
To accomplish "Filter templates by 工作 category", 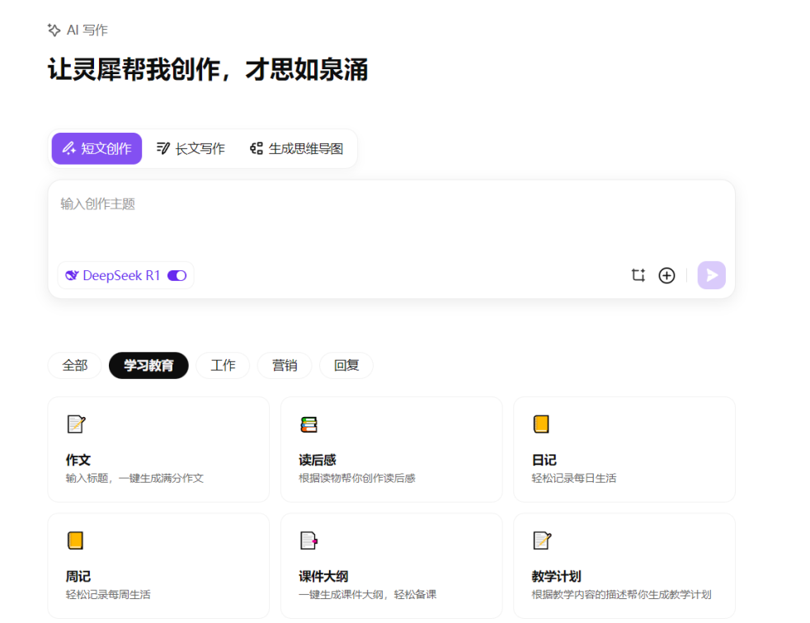I will tap(223, 366).
